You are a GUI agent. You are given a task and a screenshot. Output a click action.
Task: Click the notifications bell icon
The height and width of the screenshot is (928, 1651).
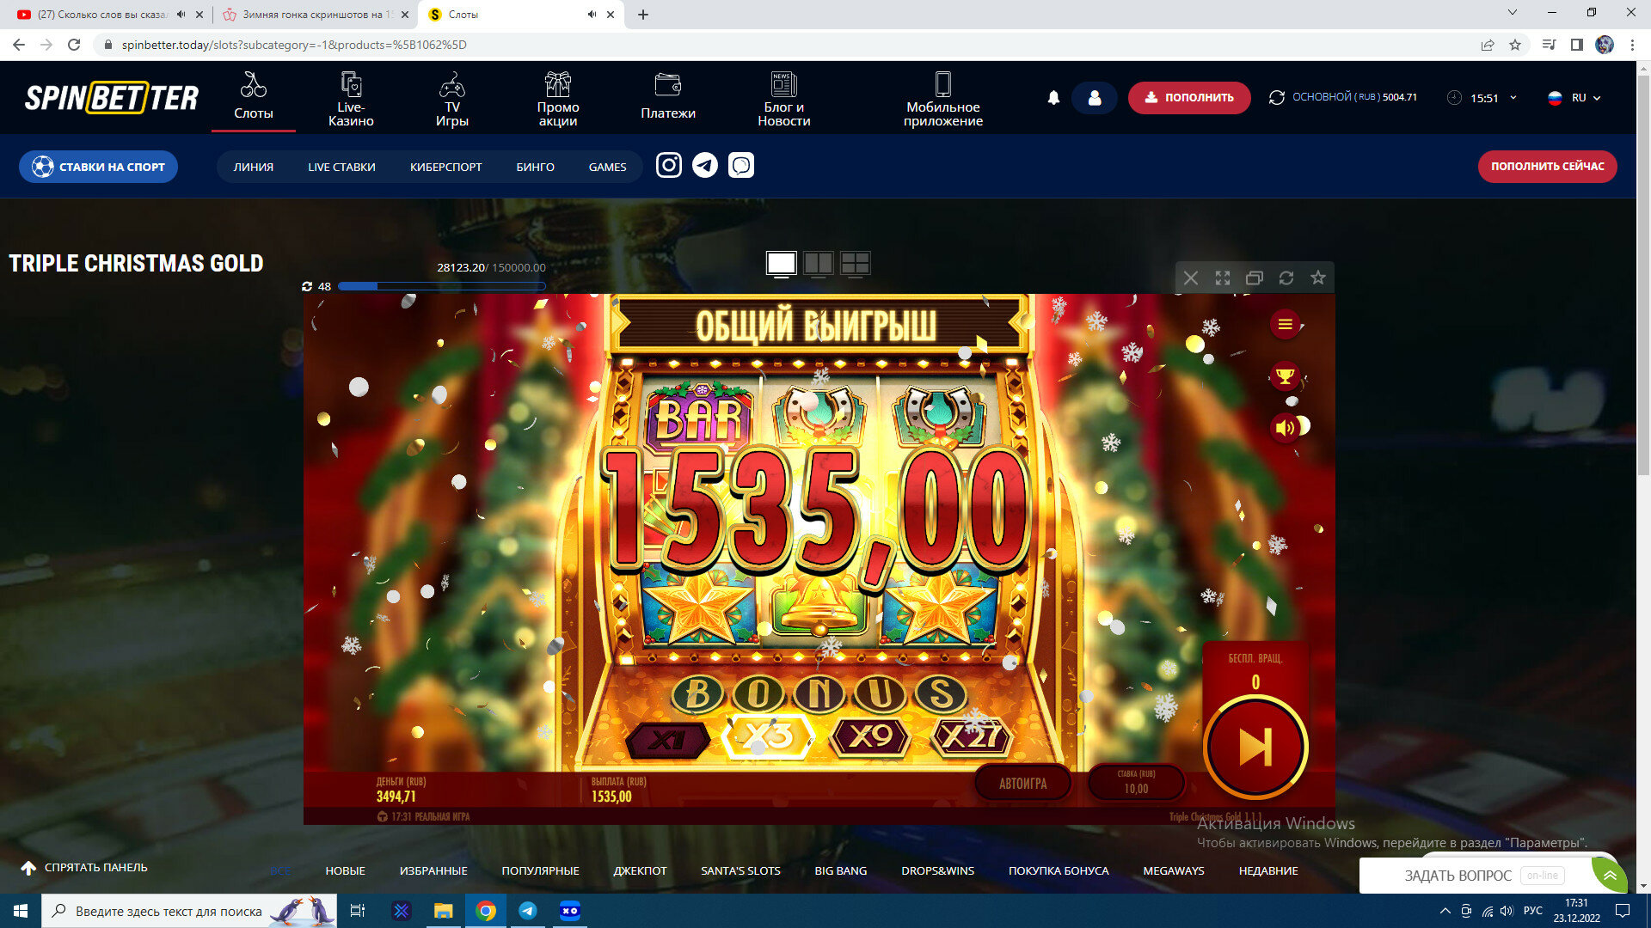tap(1053, 98)
